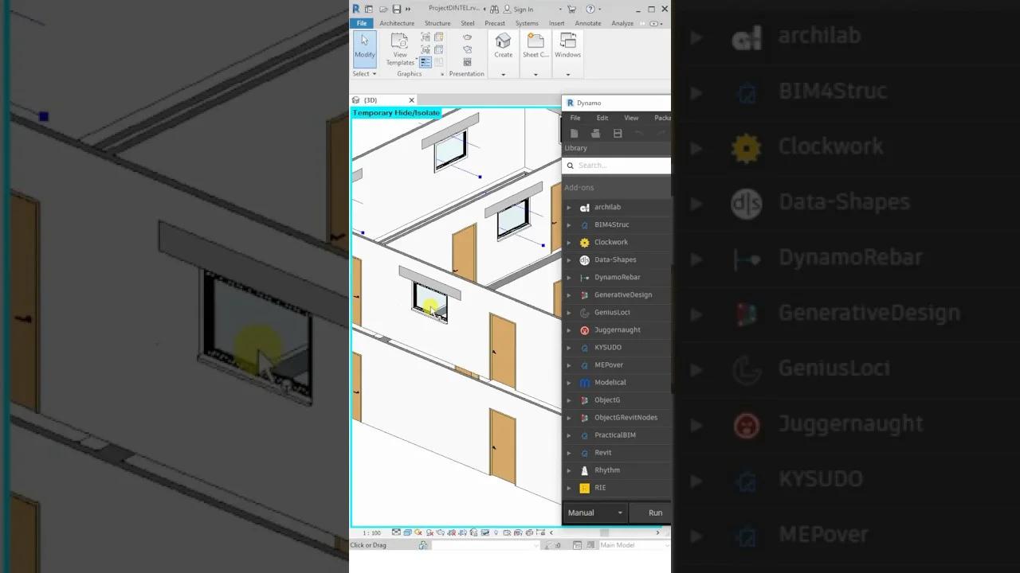Switch to the Structure ribbon tab
Viewport: 1020px width, 573px height.
437,23
